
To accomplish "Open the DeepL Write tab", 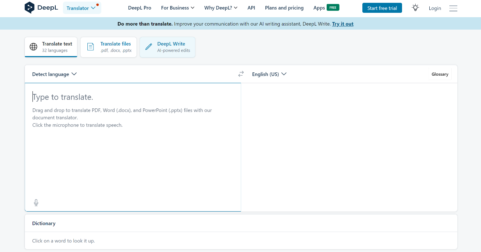I will click(x=168, y=47).
